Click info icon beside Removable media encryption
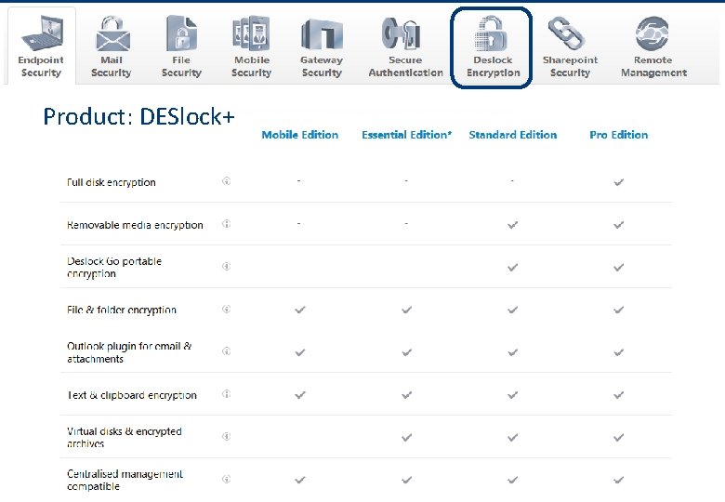This screenshot has width=725, height=502. pos(226,224)
